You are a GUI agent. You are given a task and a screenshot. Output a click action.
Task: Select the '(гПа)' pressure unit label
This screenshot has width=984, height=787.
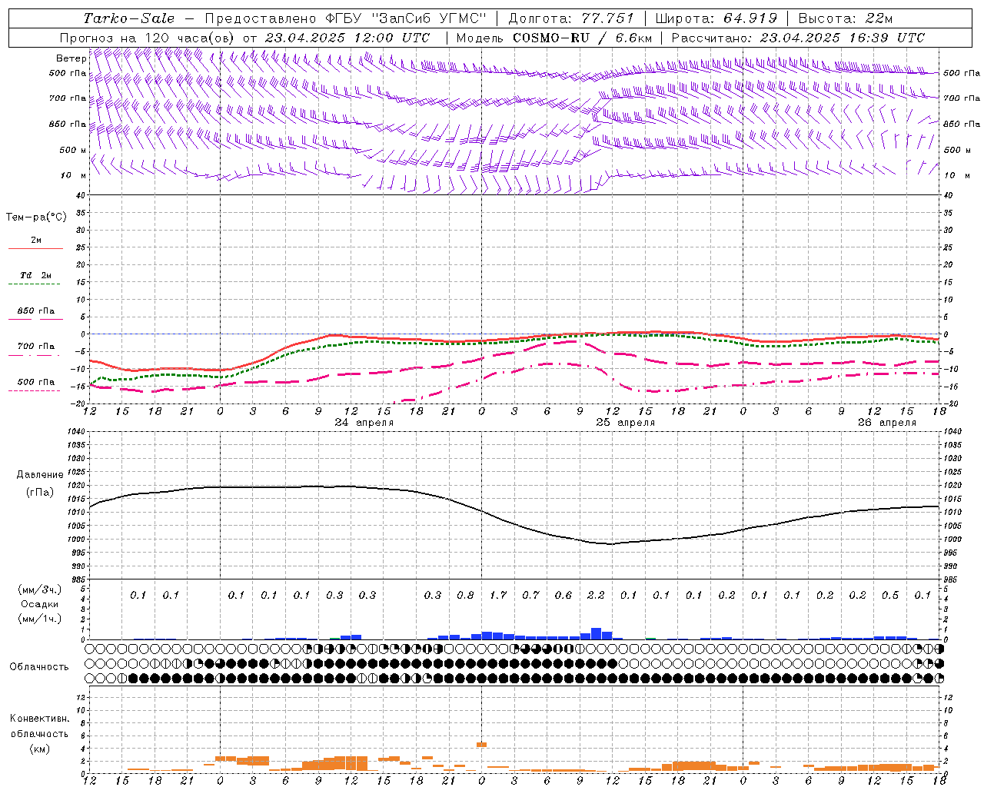click(40, 493)
